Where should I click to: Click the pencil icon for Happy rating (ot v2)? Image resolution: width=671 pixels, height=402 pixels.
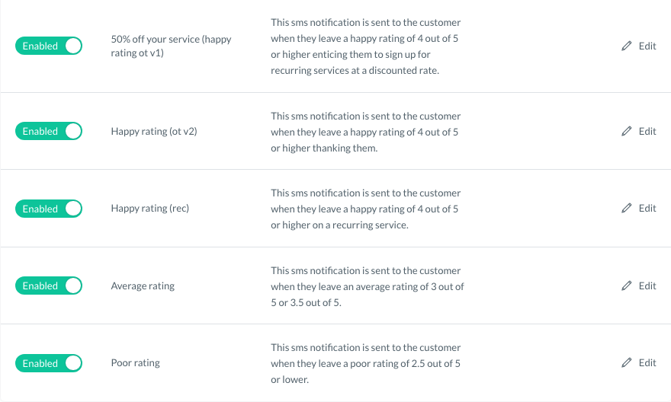pos(627,131)
